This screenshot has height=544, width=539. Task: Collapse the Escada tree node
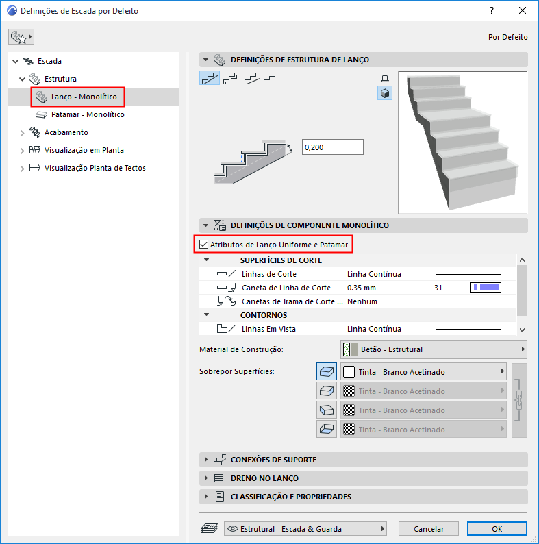pos(15,62)
